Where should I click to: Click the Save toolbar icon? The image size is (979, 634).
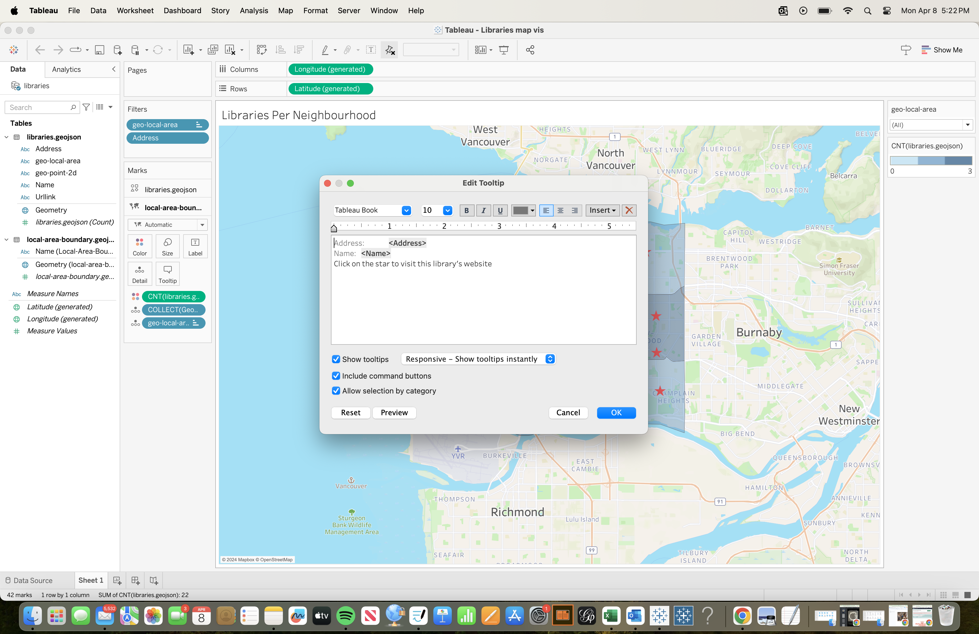point(99,50)
